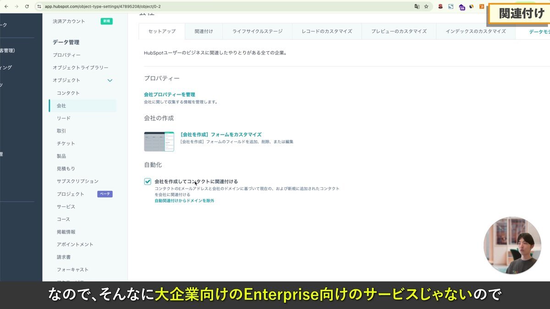Viewport: 550px width, 309px height.
Task: Select 取引 in the sidebar object list
Action: [x=61, y=130]
